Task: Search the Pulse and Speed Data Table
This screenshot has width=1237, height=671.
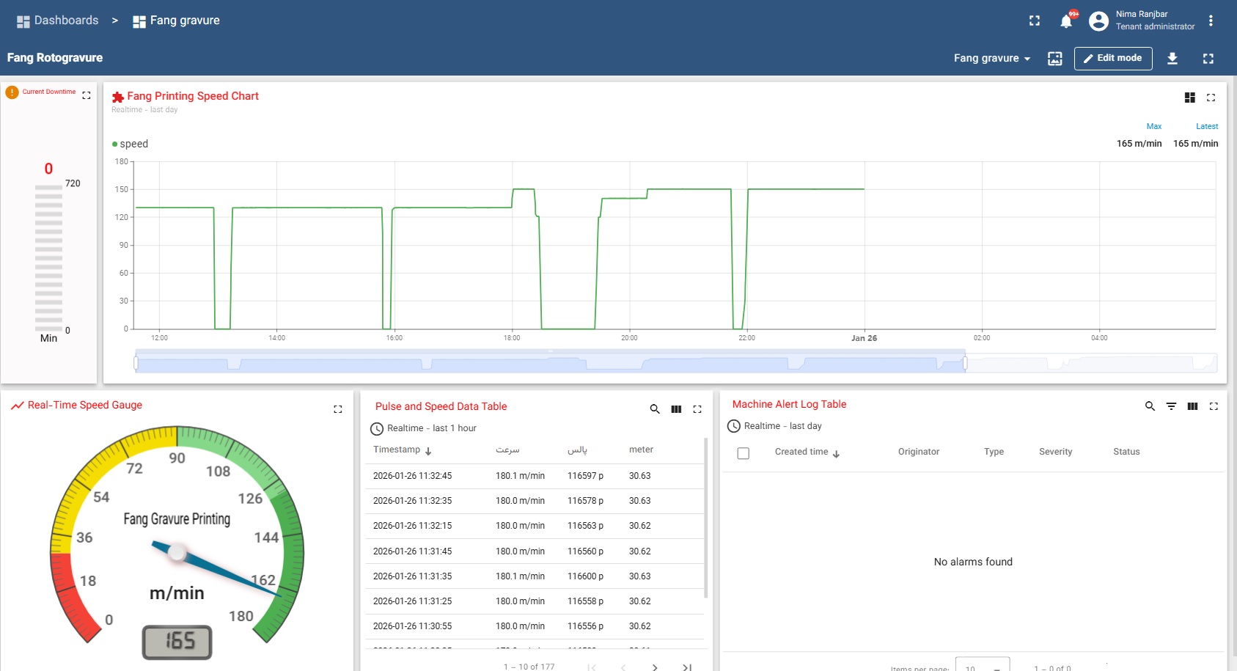Action: click(x=655, y=409)
